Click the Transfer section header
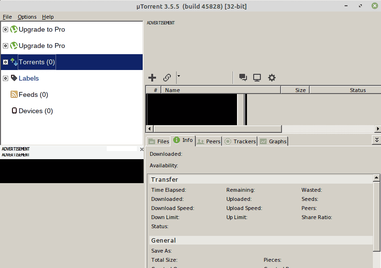381x268 pixels. point(261,179)
